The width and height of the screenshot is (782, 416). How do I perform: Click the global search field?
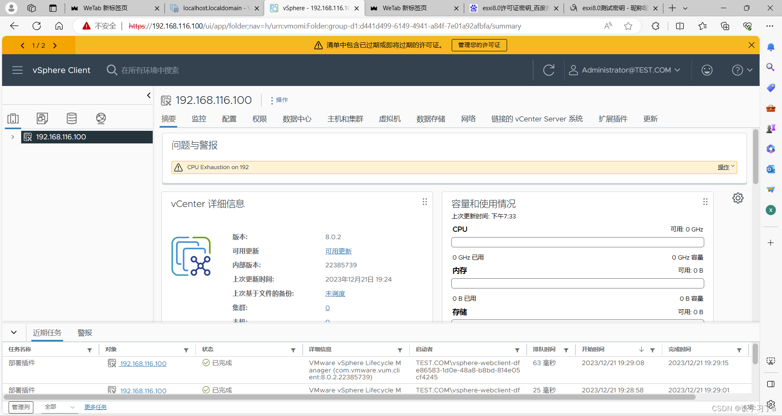pos(150,70)
